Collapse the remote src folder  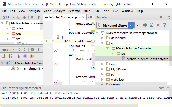point(113,54)
